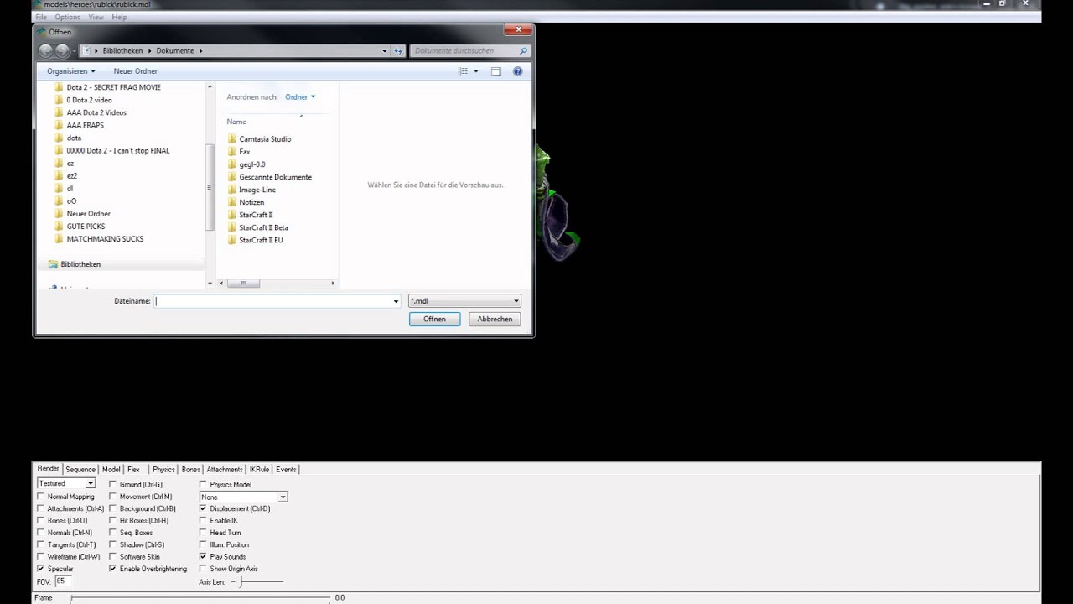The height and width of the screenshot is (604, 1073).
Task: Click the Name column header
Action: (x=236, y=122)
